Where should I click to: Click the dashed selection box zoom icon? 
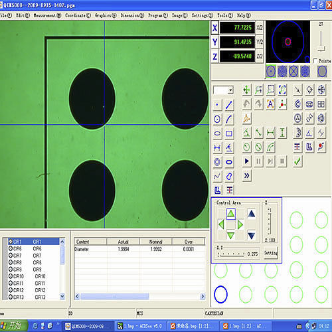(270, 90)
